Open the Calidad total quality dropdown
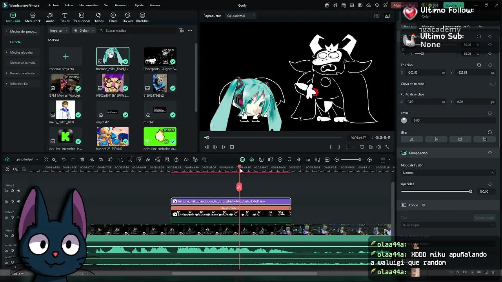Screen dimensions: 502x282 point(240,16)
